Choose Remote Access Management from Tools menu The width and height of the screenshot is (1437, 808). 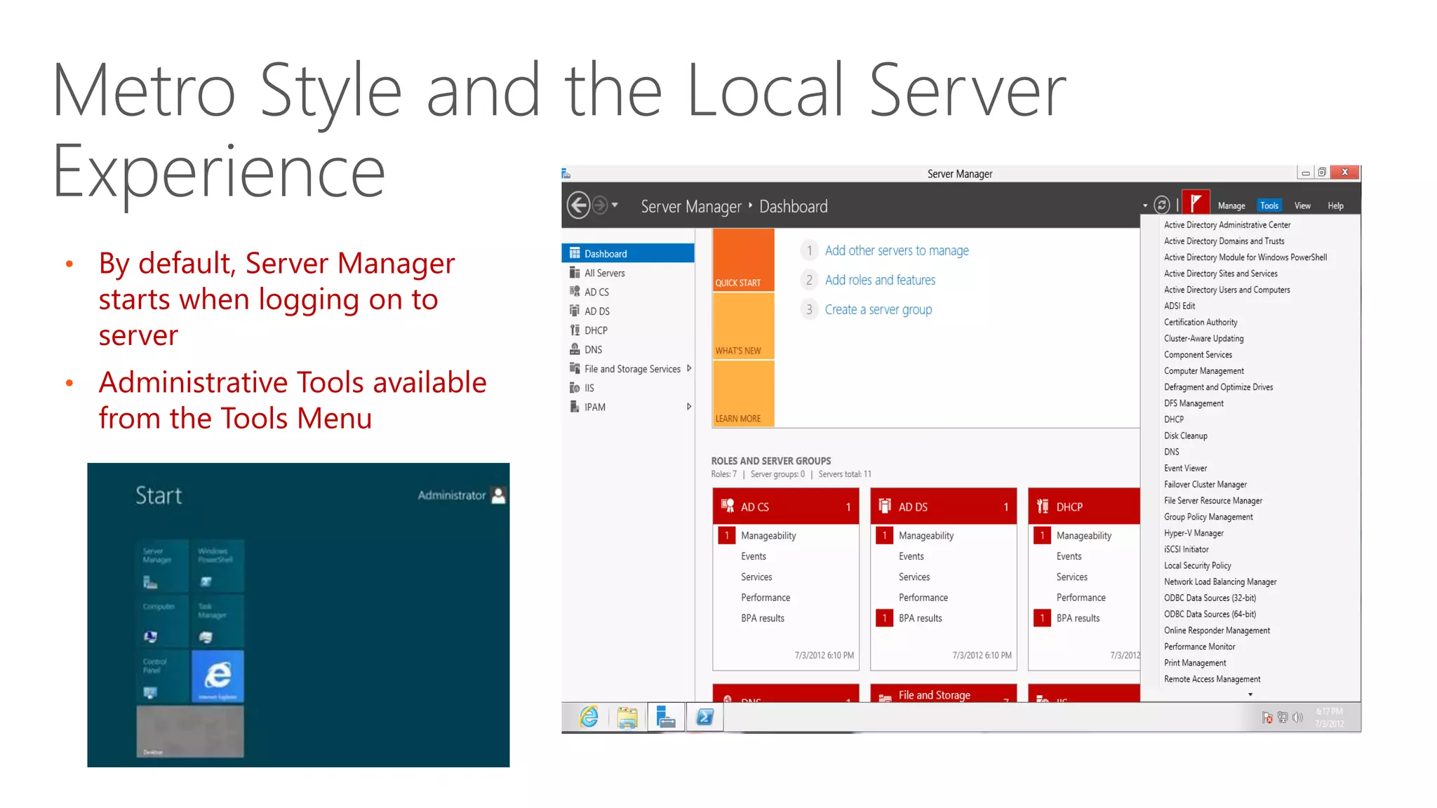pyautogui.click(x=1212, y=679)
